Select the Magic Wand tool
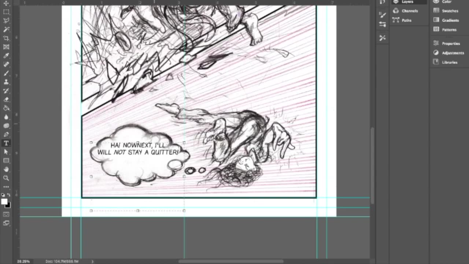Image resolution: width=469 pixels, height=264 pixels. 6,29
